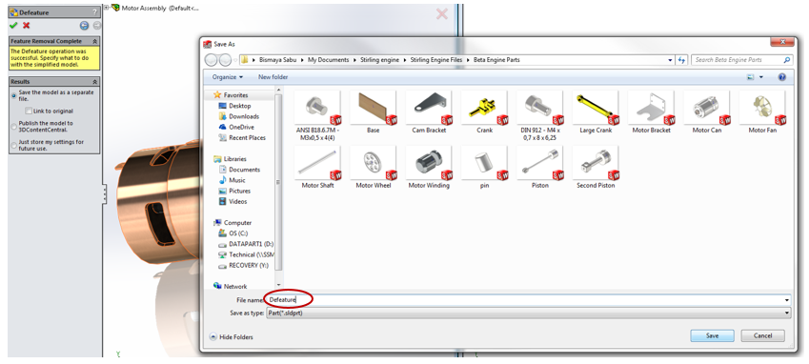Viewport: 809px width, 364px height.
Task: Go to previous Defeature step blue arrow
Action: point(84,26)
